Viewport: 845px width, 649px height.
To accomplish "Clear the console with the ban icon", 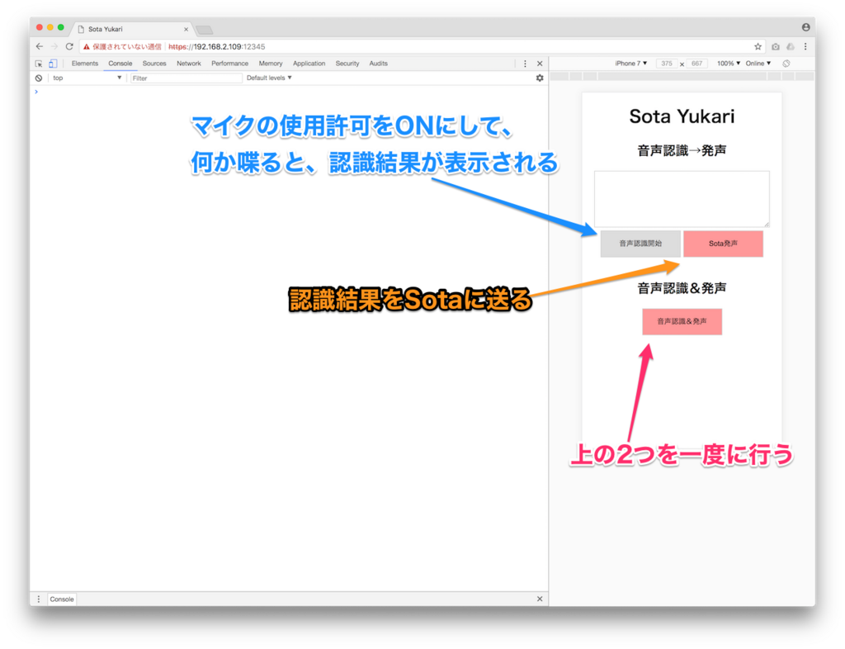I will pos(39,78).
